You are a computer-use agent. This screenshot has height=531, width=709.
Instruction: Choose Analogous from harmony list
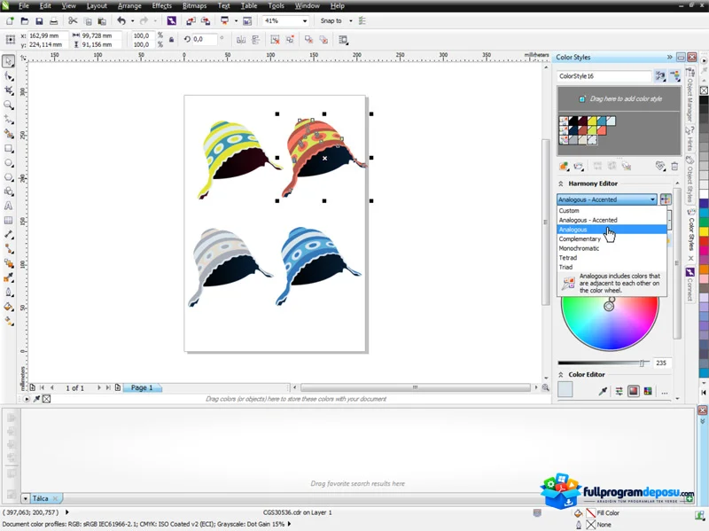click(x=612, y=230)
